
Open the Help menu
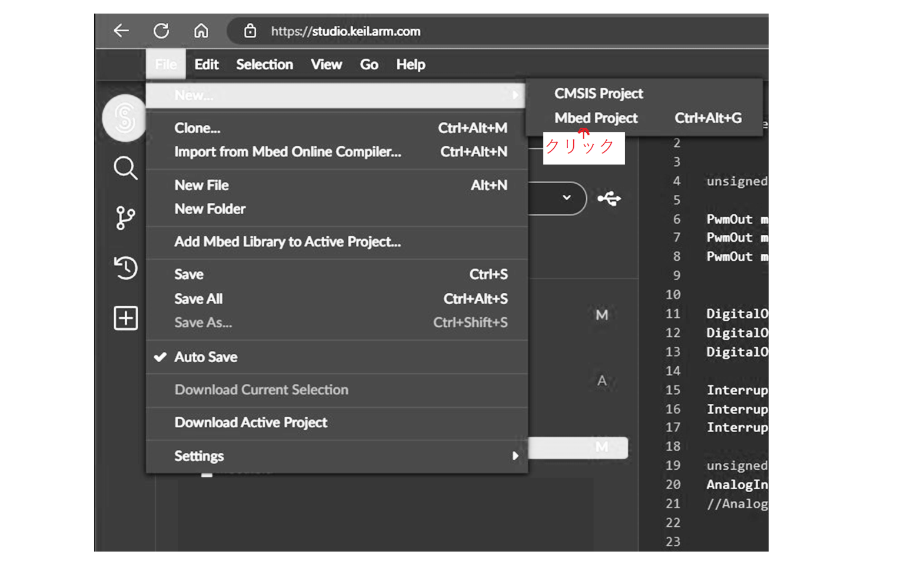pos(410,65)
